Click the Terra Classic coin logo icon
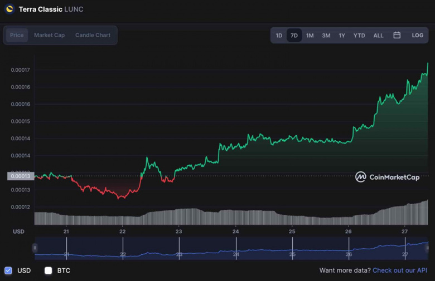Screen dimensions: 435x281 pos(9,9)
